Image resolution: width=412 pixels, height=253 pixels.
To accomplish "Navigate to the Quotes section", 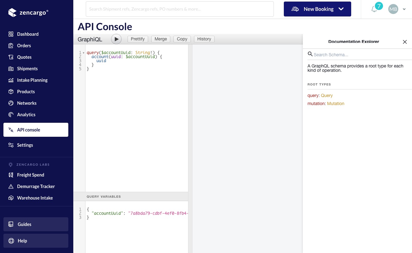I will 24,57.
